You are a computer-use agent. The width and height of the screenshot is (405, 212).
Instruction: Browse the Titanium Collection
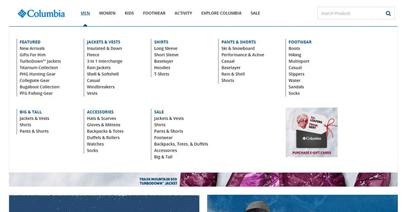pyautogui.click(x=39, y=68)
